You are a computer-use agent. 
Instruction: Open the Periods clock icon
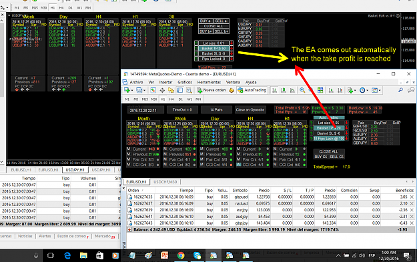point(362,91)
